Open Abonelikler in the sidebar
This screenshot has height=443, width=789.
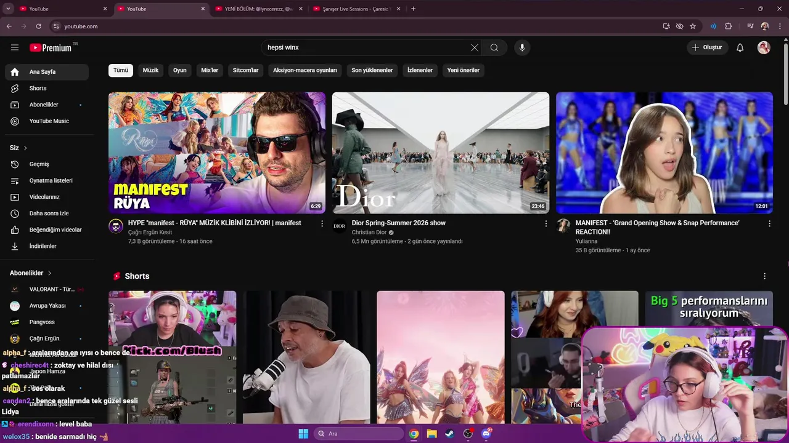(47, 105)
